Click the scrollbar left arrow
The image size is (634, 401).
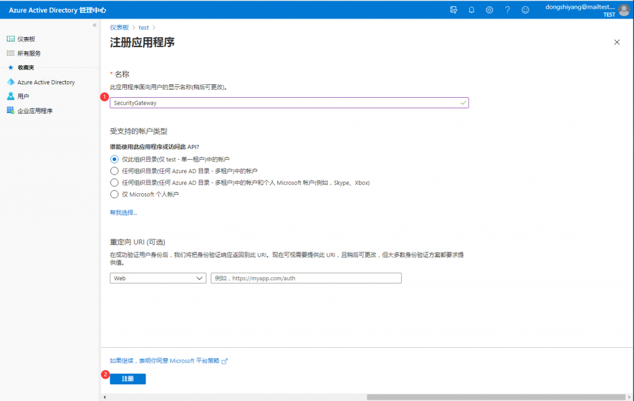click(105, 397)
